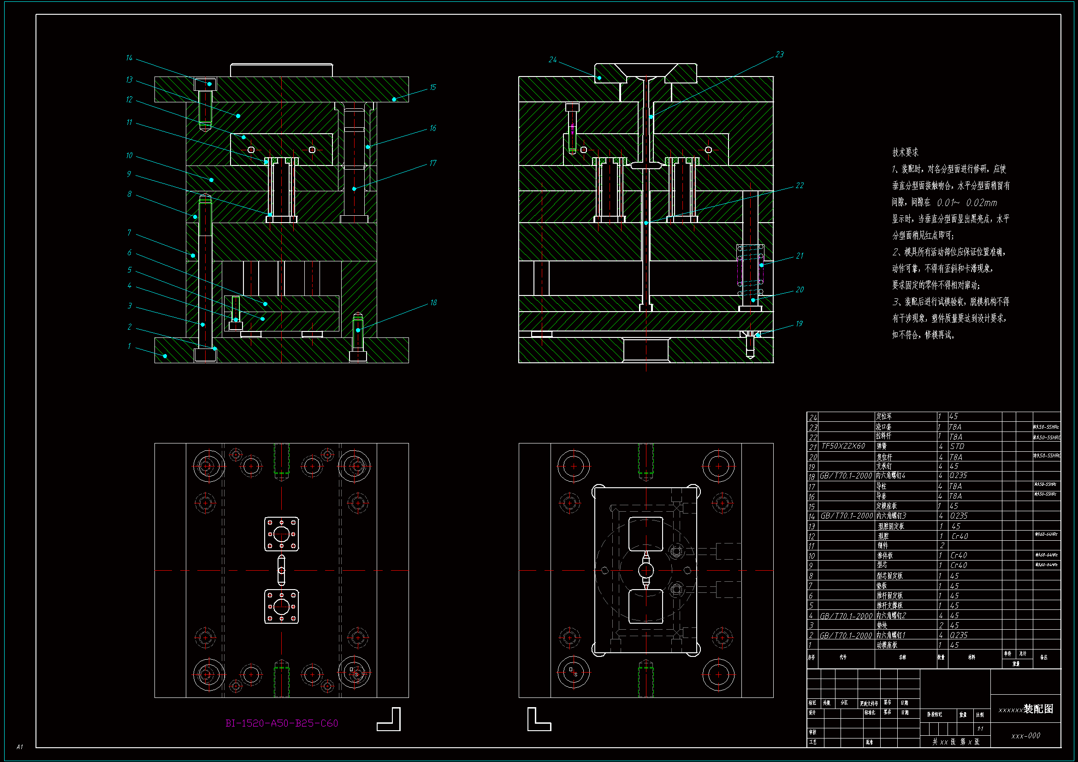Click the xxx-000 drawing number cell

tap(1025, 736)
